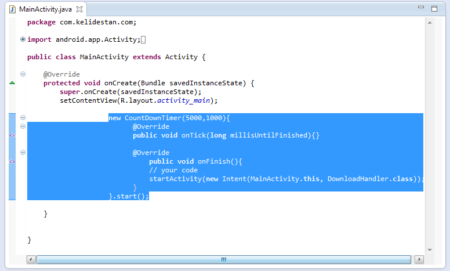Maximize the editor view
The height and width of the screenshot is (271, 450).
tap(434, 9)
